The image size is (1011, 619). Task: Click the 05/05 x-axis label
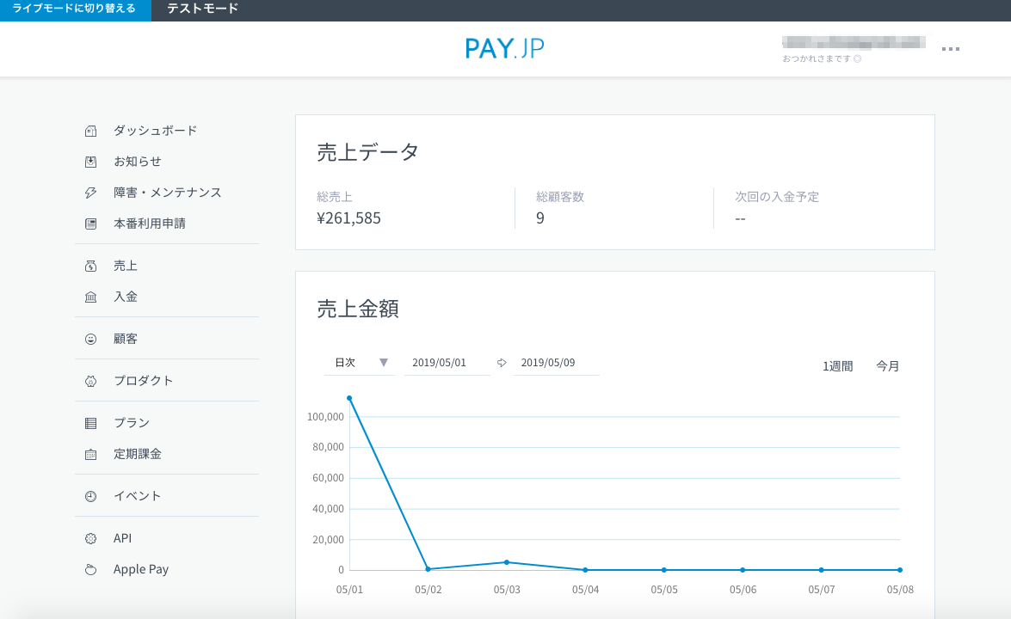click(664, 590)
